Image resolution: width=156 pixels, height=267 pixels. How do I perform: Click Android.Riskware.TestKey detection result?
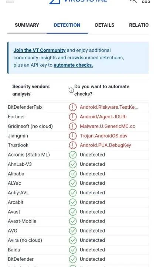[109, 107]
